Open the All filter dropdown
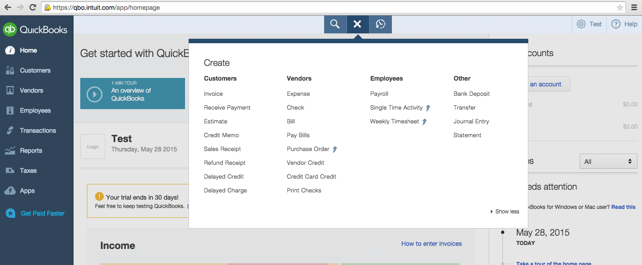The height and width of the screenshot is (265, 642). [x=608, y=161]
